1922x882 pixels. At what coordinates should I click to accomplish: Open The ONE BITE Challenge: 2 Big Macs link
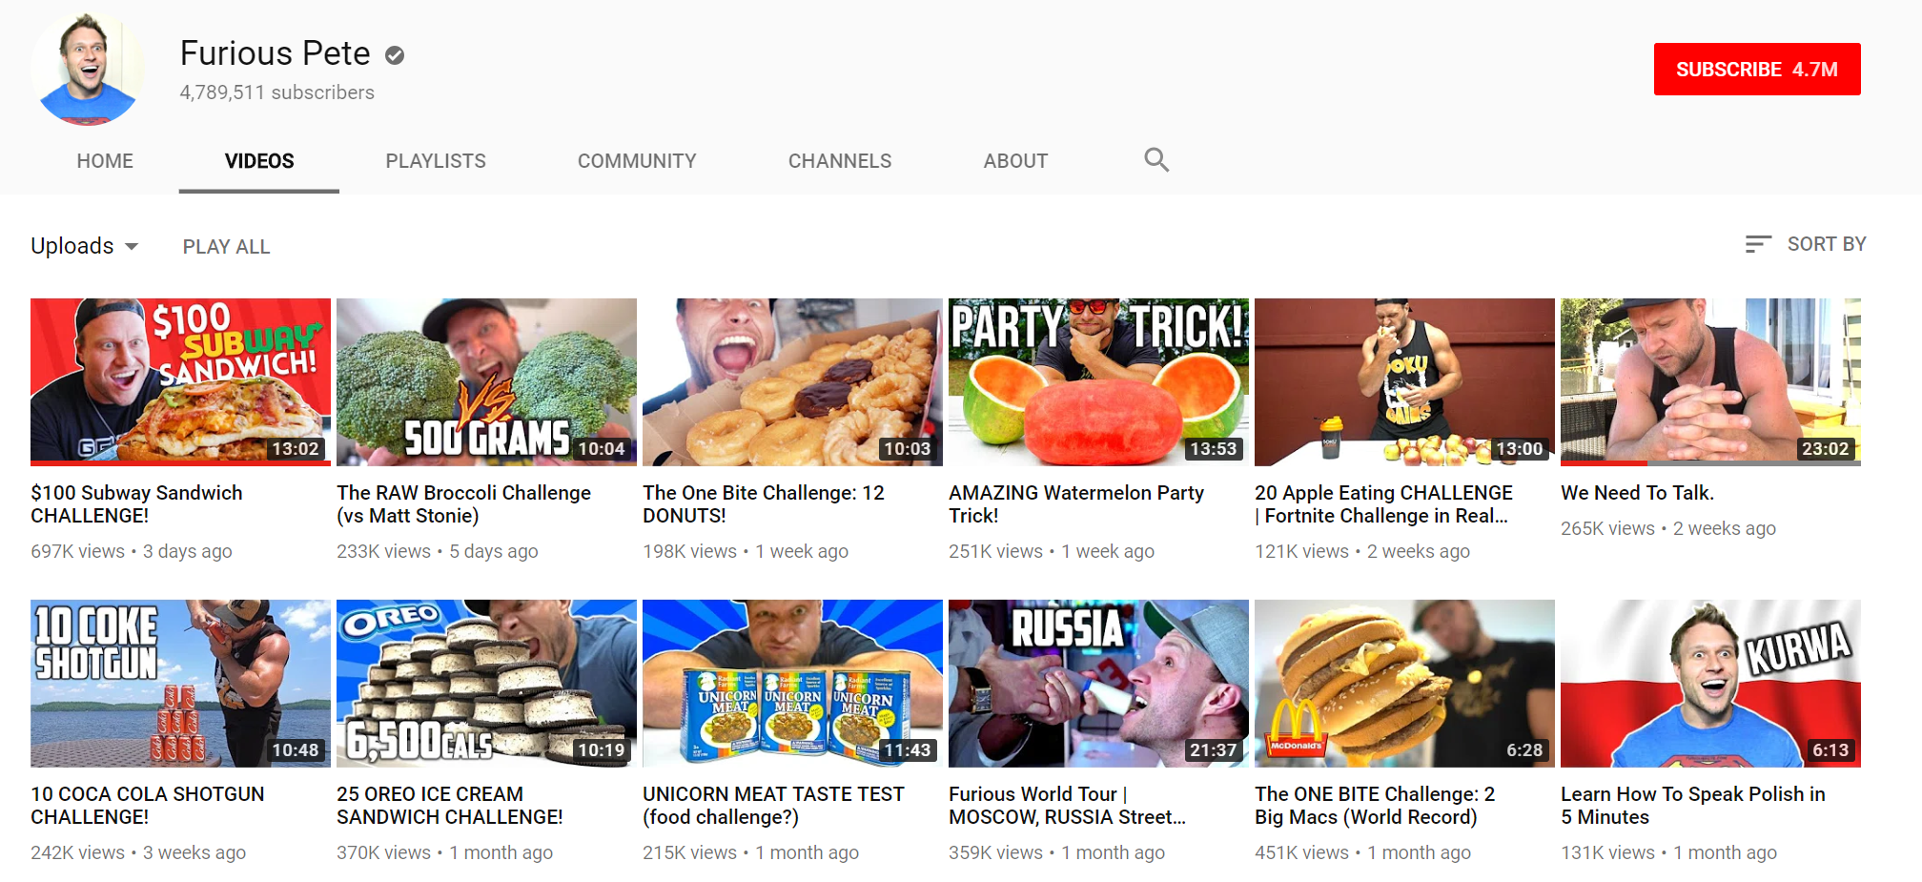(1375, 806)
